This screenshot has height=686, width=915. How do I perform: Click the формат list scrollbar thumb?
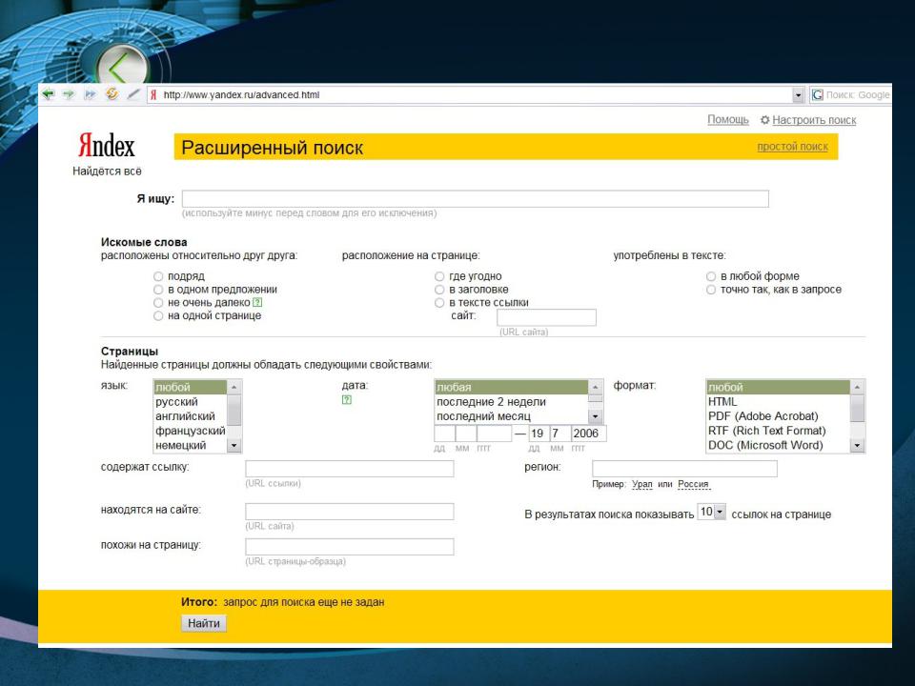click(x=857, y=408)
